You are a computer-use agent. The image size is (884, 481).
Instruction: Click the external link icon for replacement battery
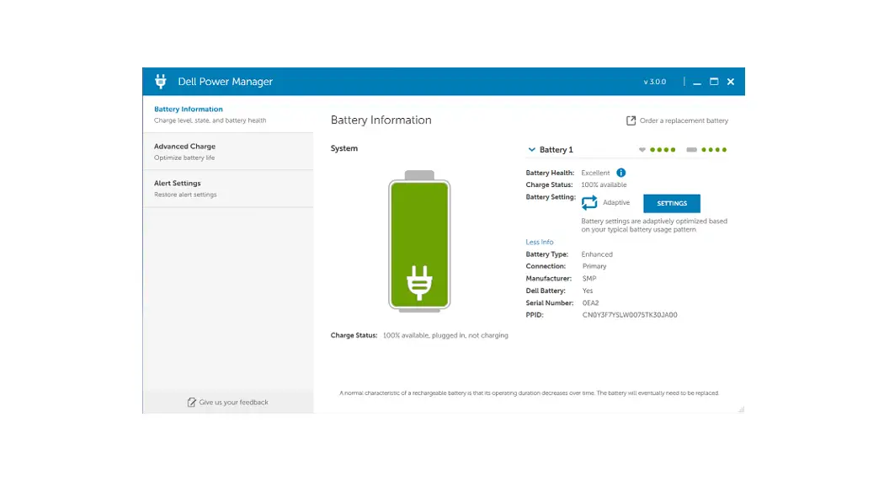click(631, 120)
